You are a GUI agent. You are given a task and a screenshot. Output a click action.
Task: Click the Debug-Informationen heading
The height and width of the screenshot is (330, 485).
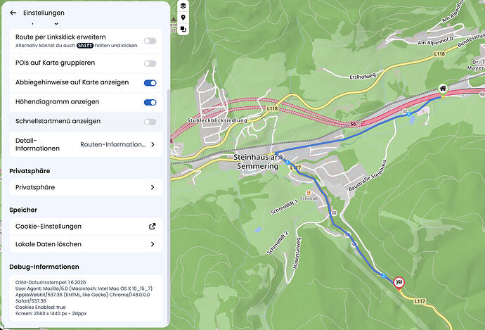(44, 267)
